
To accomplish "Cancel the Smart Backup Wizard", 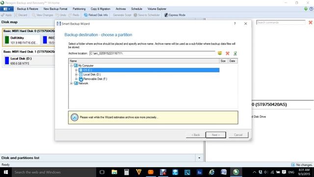I will 238,135.
